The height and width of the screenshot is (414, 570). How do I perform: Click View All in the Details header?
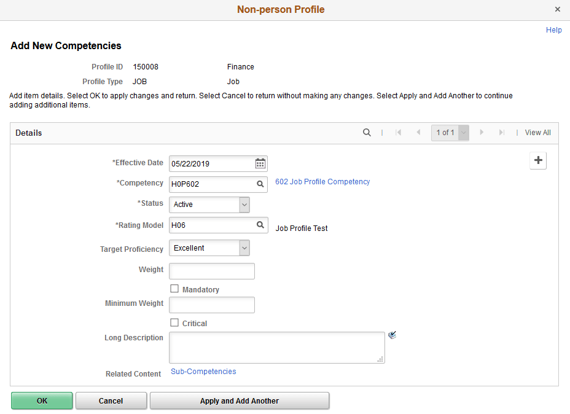click(537, 132)
